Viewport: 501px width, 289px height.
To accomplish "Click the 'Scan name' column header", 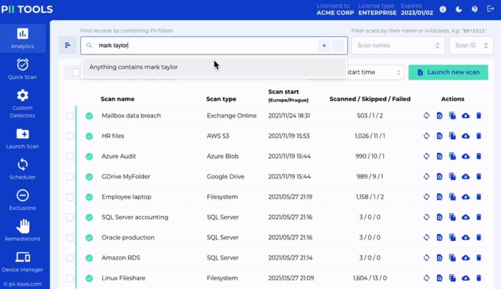I will pyautogui.click(x=117, y=99).
